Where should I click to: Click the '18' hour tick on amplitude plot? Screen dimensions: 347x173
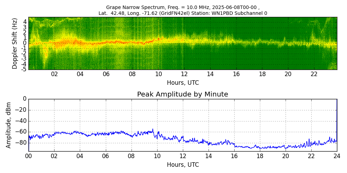tap(260, 156)
